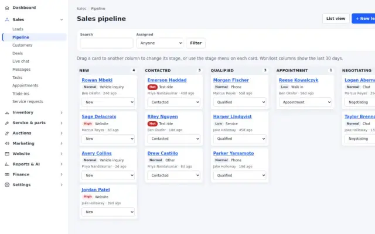
Task: Expand the Marketing section chevron
Action: 62,143
